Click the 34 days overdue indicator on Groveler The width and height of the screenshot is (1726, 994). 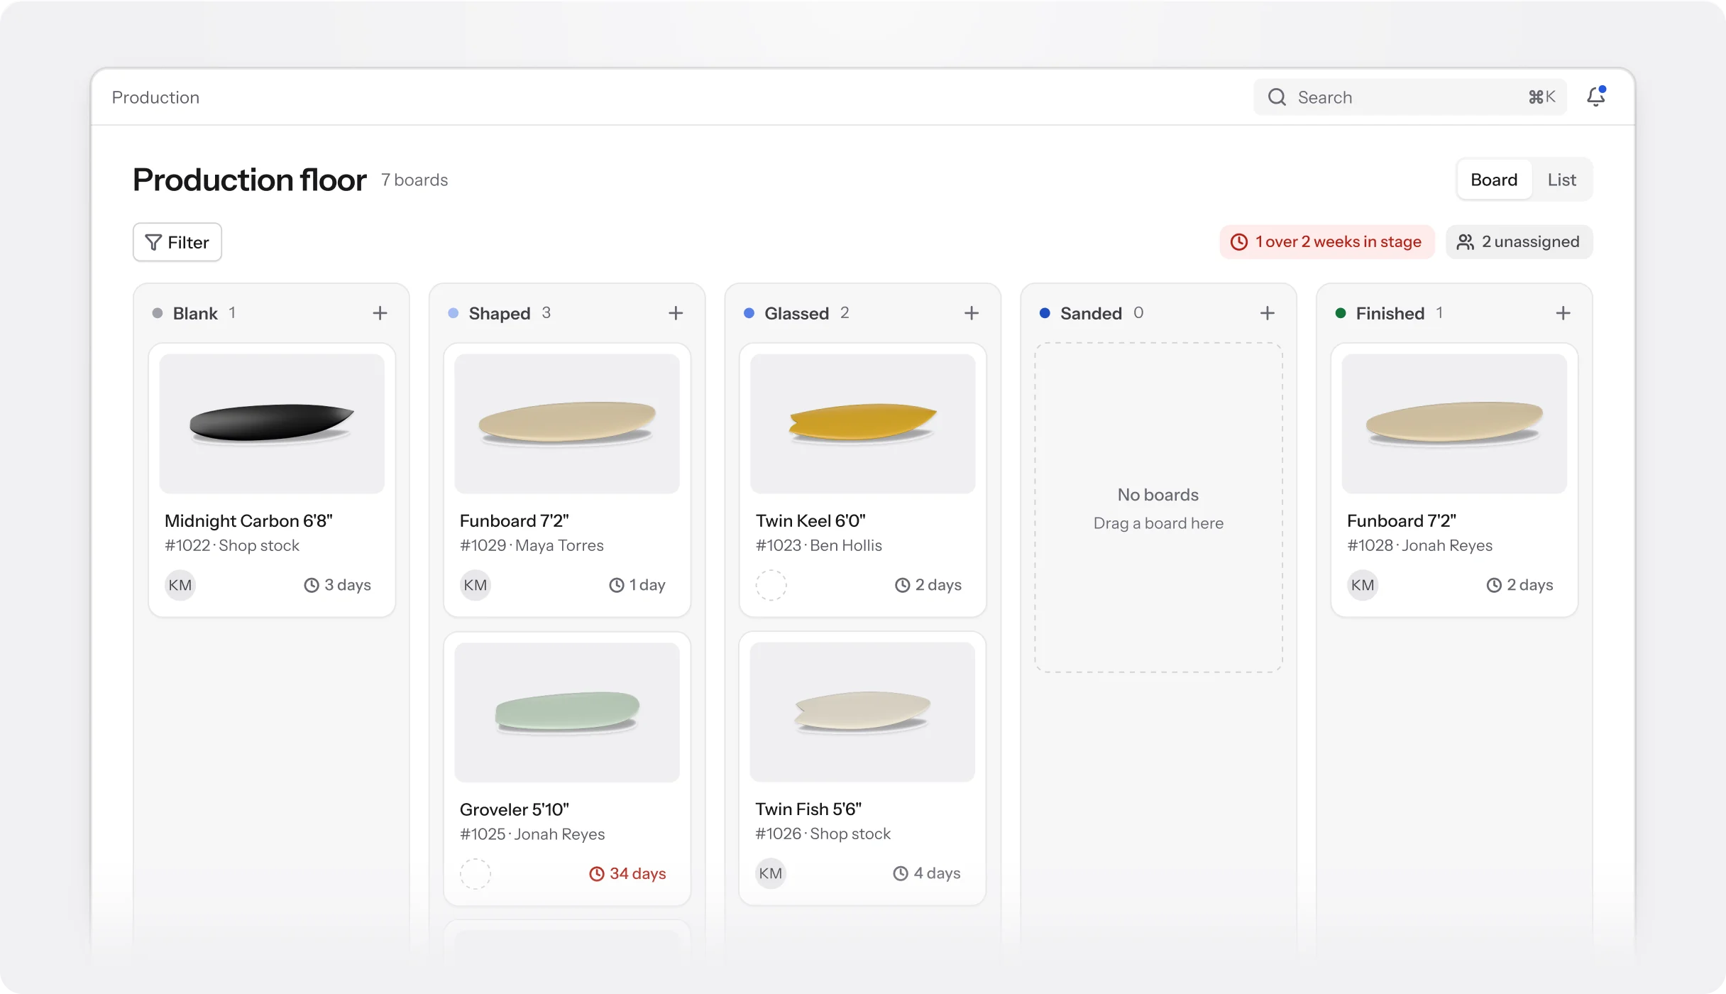click(627, 873)
